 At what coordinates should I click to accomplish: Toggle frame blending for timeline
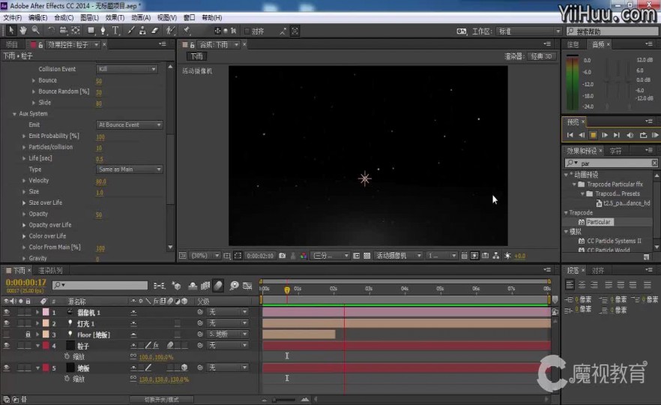pos(205,286)
